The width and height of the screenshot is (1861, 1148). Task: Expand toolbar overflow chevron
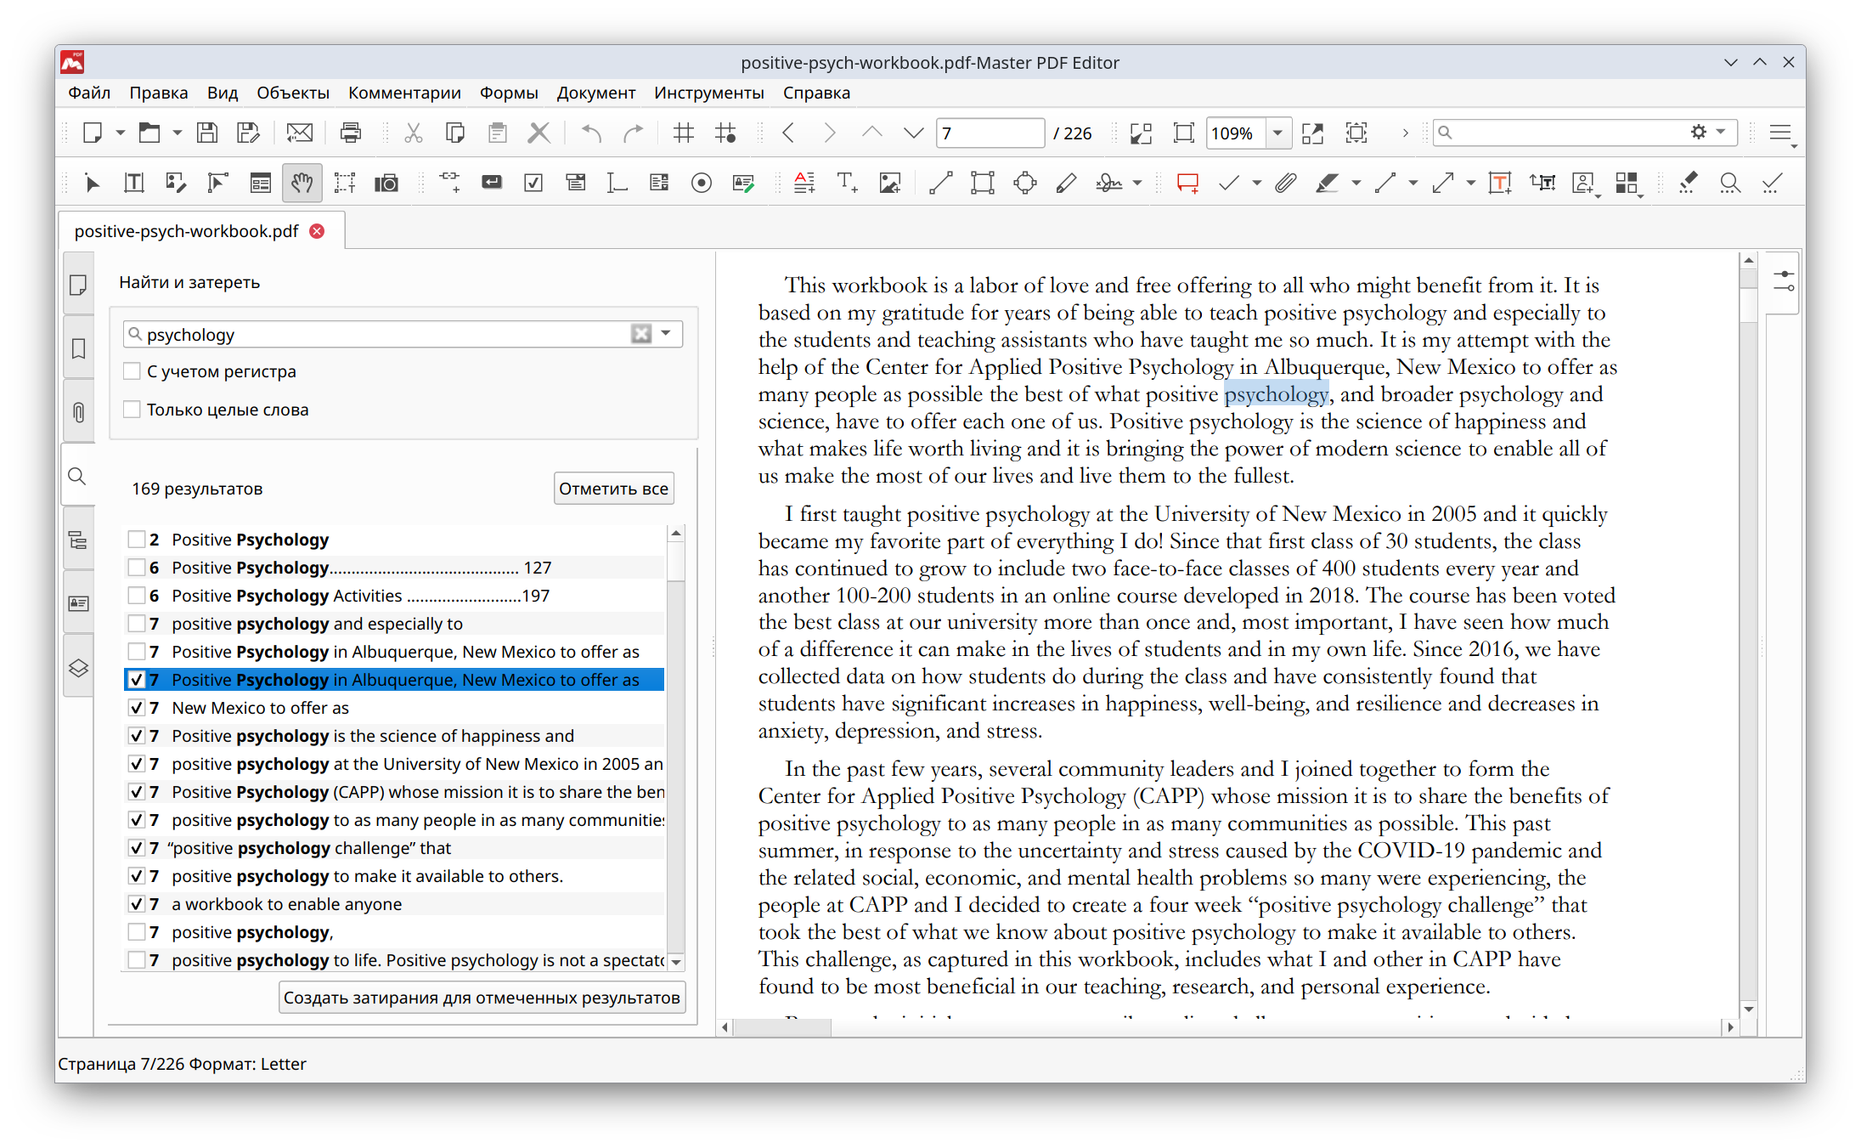tap(1405, 133)
